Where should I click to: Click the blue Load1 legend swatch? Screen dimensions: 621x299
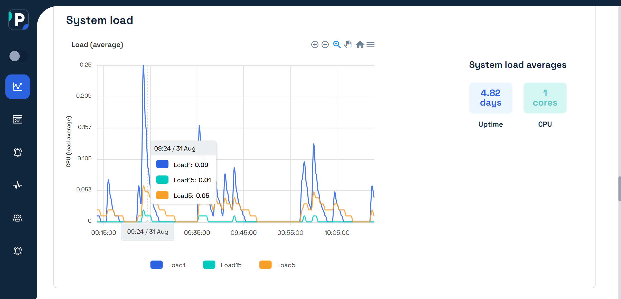pyautogui.click(x=156, y=265)
